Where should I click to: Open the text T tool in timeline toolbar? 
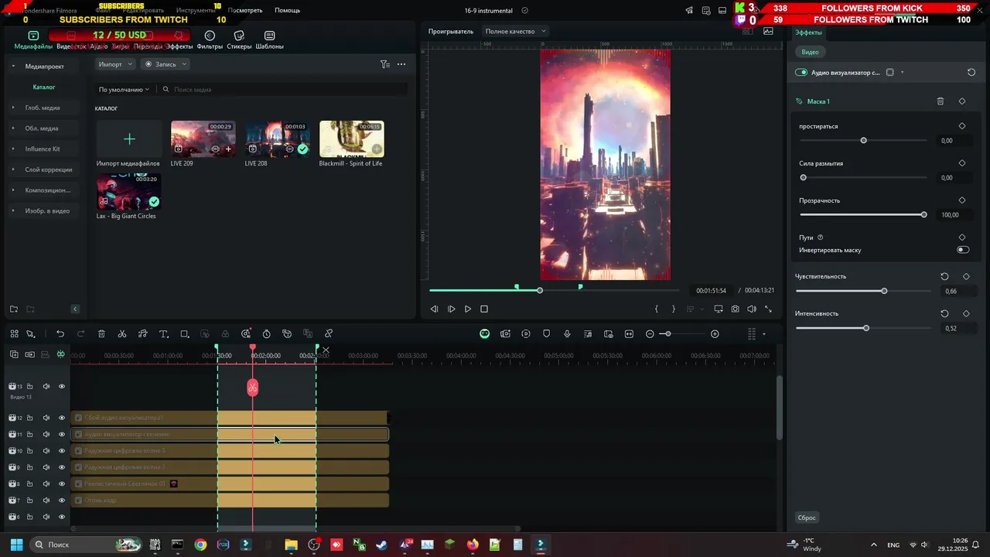pos(164,334)
